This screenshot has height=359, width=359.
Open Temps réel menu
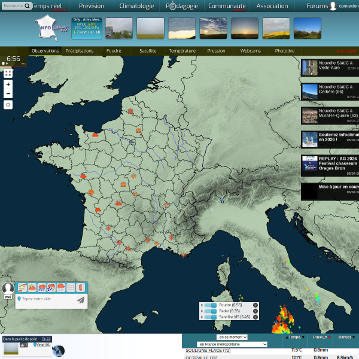click(x=47, y=6)
